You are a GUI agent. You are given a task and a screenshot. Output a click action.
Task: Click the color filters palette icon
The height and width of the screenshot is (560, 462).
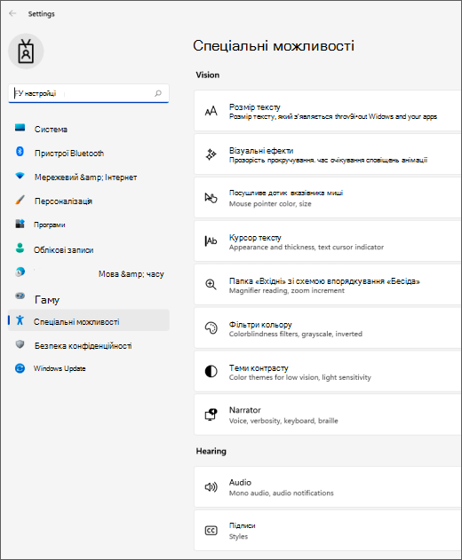(211, 327)
